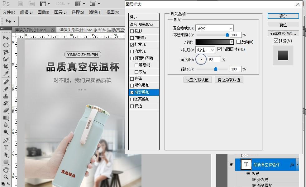
Task: Confirm the layer style with 确定
Action: point(283,16)
